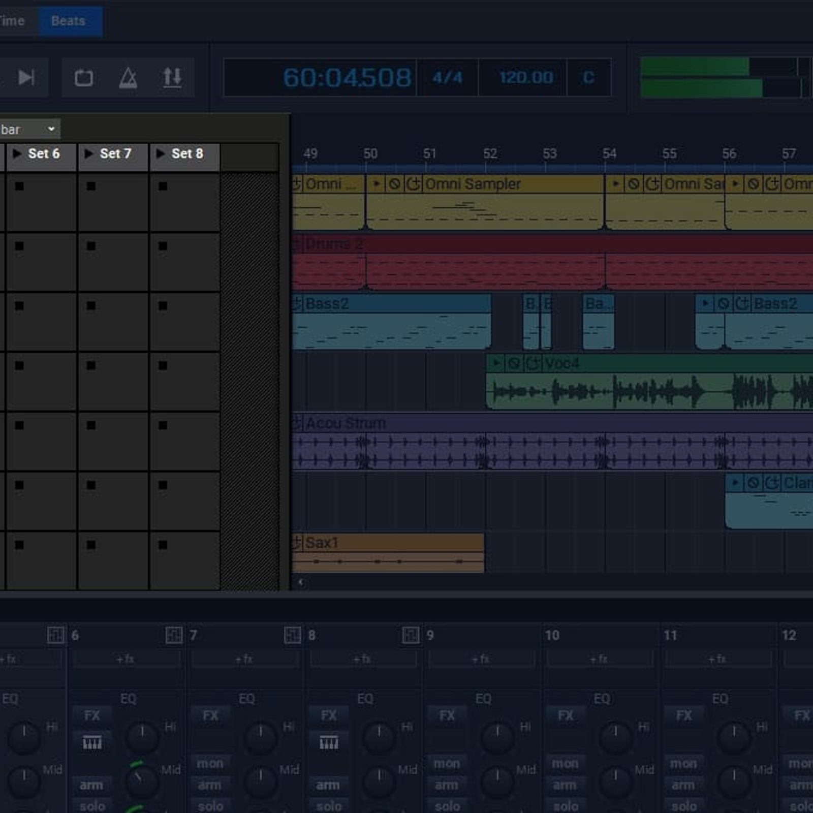Click the 120.00 tempo field

[x=525, y=78]
